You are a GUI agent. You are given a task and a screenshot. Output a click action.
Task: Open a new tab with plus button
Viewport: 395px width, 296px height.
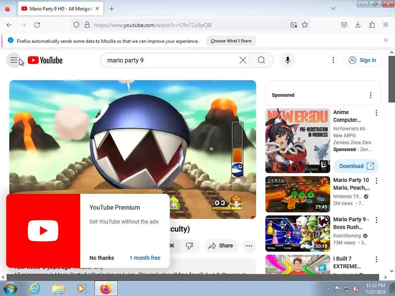111,9
